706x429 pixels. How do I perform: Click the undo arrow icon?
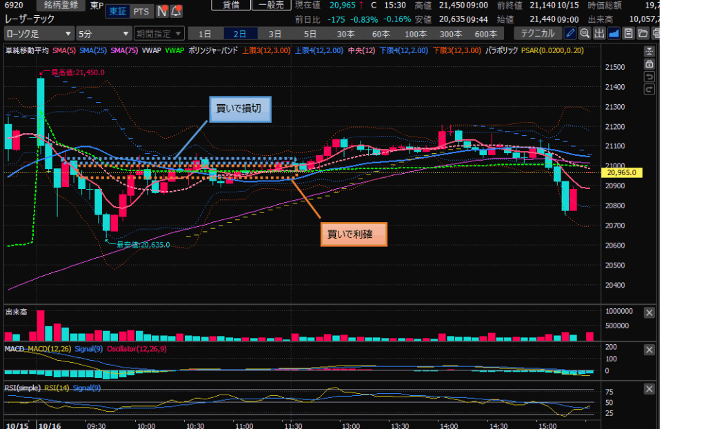[x=649, y=77]
